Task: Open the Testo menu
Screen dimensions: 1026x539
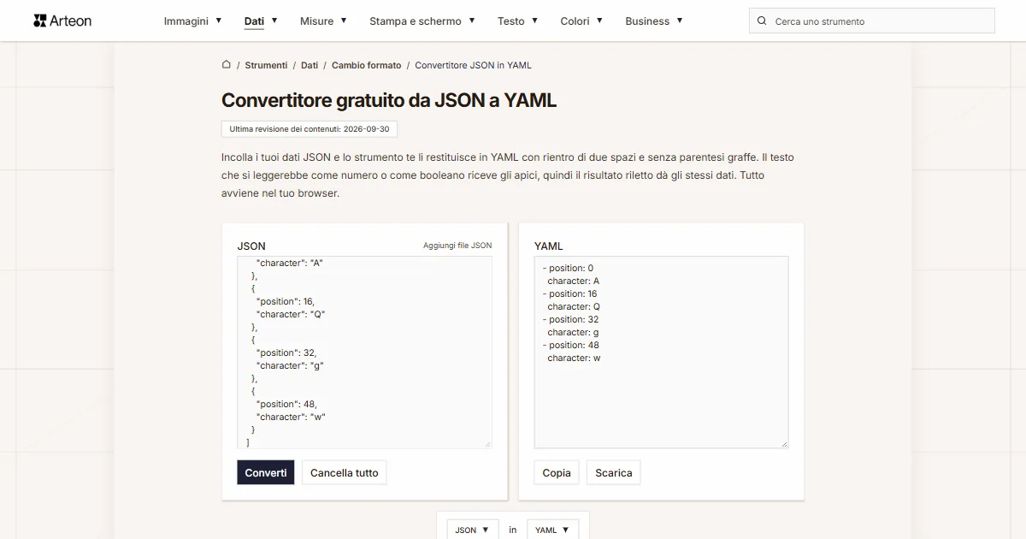Action: coord(518,21)
